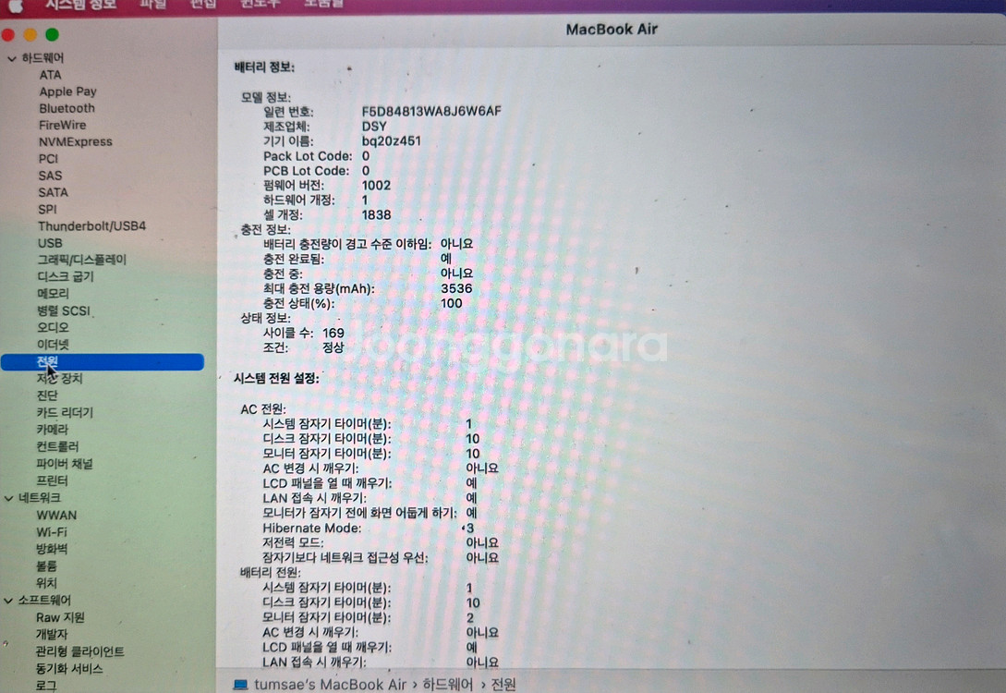Open the Thunderbolt/USB4 entry
This screenshot has height=693, width=1006.
(x=91, y=225)
